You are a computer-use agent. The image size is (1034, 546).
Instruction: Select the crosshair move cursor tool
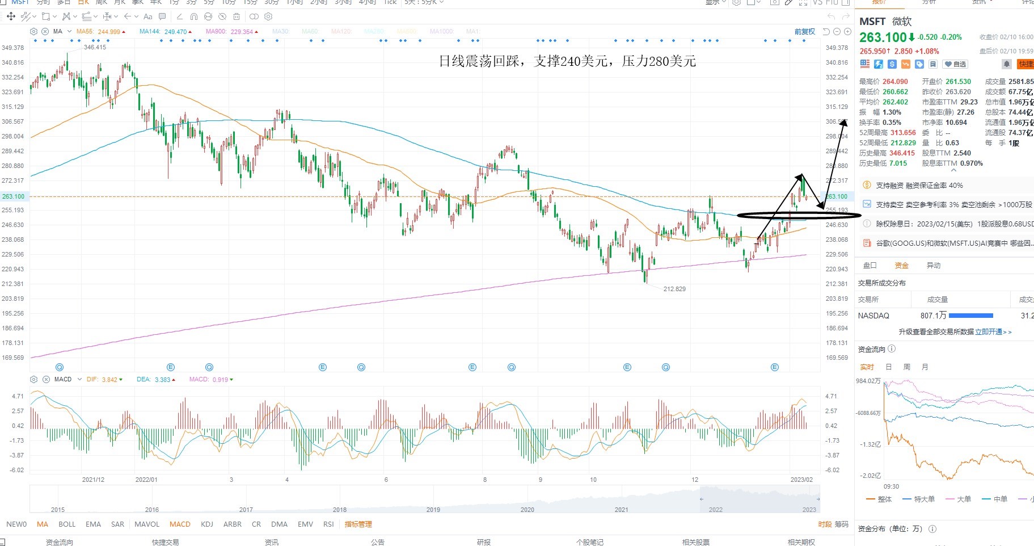coord(11,16)
